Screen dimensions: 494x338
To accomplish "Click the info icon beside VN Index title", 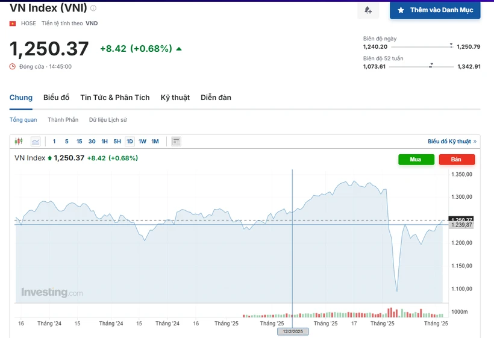I will tap(93, 8).
